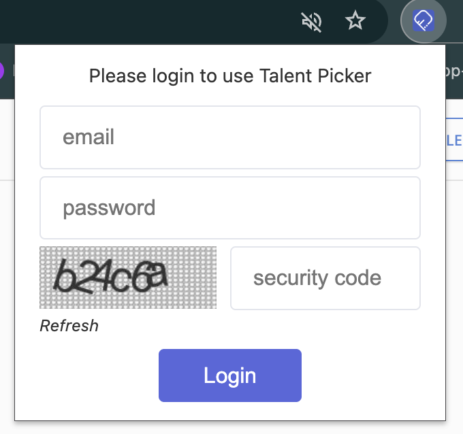This screenshot has width=463, height=434.
Task: Click the partially visible LE tab
Action: pyautogui.click(x=453, y=141)
